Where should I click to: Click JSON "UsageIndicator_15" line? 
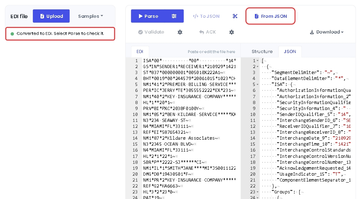click(x=304, y=174)
